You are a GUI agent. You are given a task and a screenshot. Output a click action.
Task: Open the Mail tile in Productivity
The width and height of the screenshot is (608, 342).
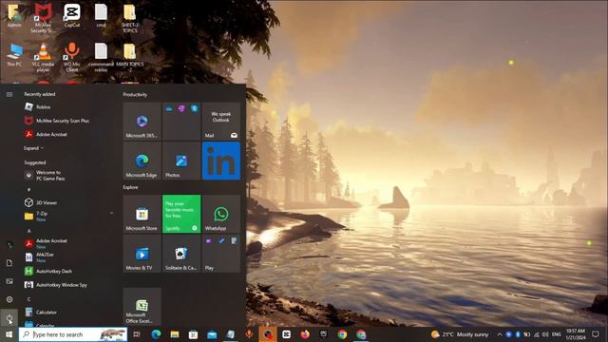point(221,121)
